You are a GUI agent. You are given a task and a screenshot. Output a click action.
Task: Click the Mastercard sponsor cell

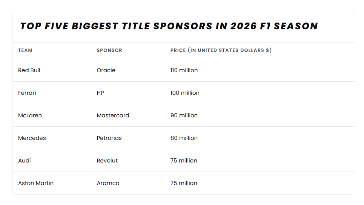(113, 115)
